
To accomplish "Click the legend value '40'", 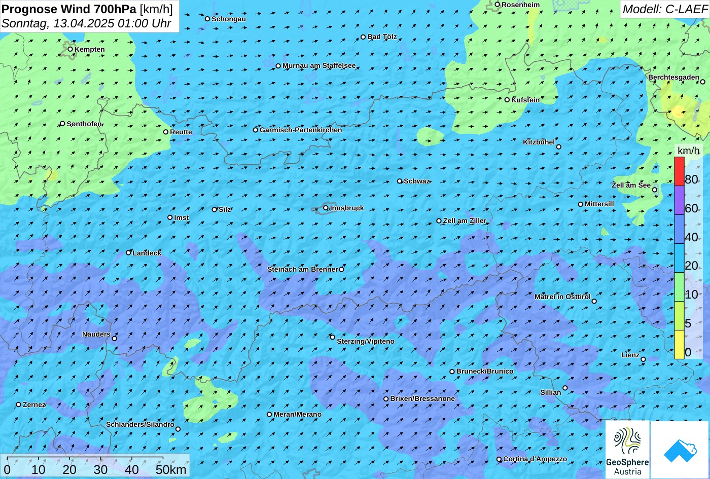I will click(x=691, y=237).
